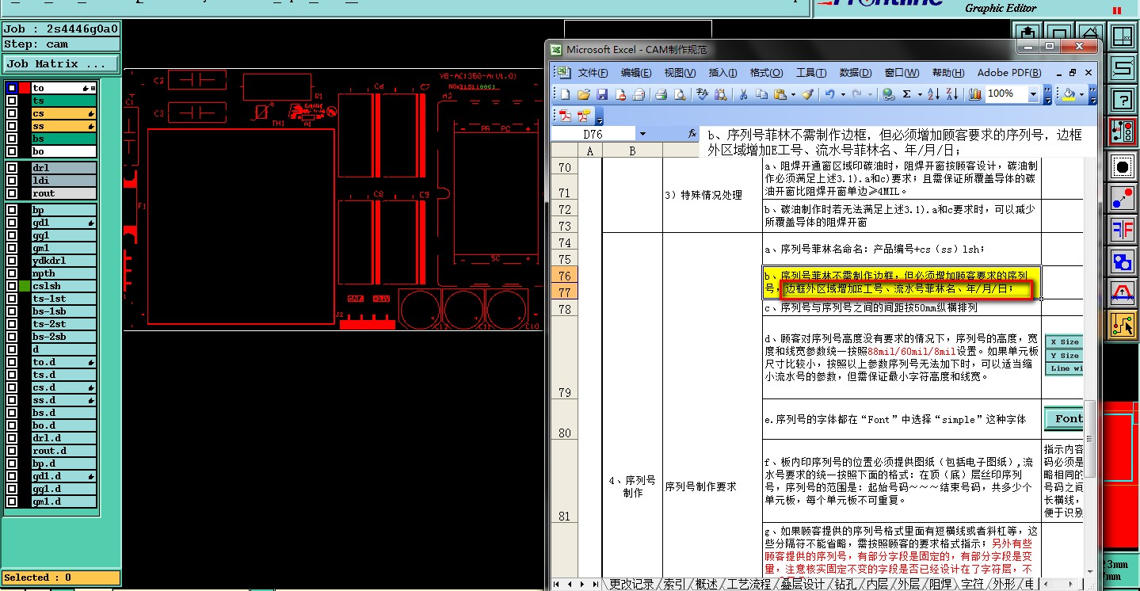Click Sort Ascending A-Z icon
Screen dimensions: 1140x591
(933, 94)
